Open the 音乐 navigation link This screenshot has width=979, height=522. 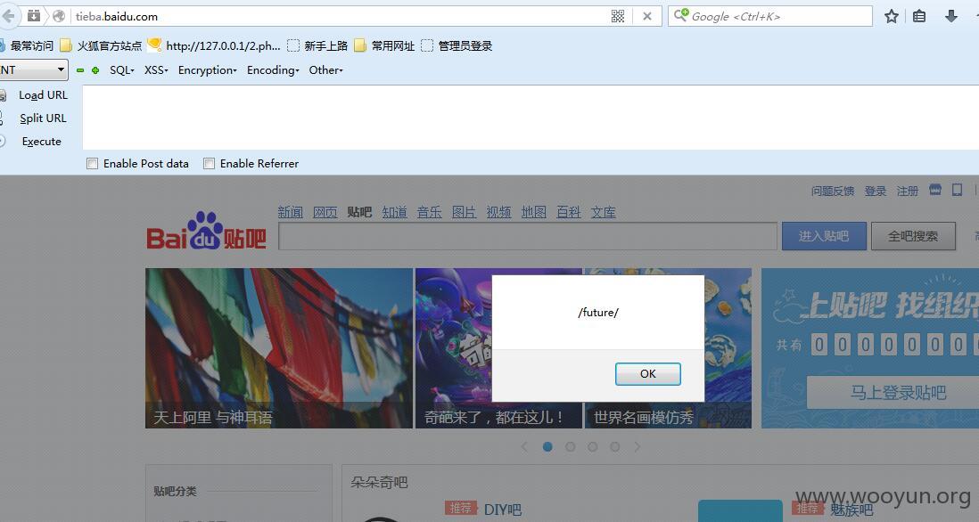429,212
